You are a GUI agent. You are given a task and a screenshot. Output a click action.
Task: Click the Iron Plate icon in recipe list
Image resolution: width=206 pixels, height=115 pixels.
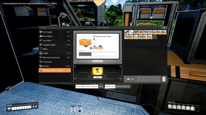(x=41, y=36)
